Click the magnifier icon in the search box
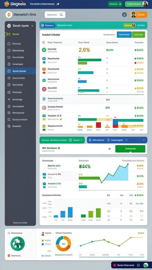This screenshot has height=270, width=152. (x=61, y=15)
